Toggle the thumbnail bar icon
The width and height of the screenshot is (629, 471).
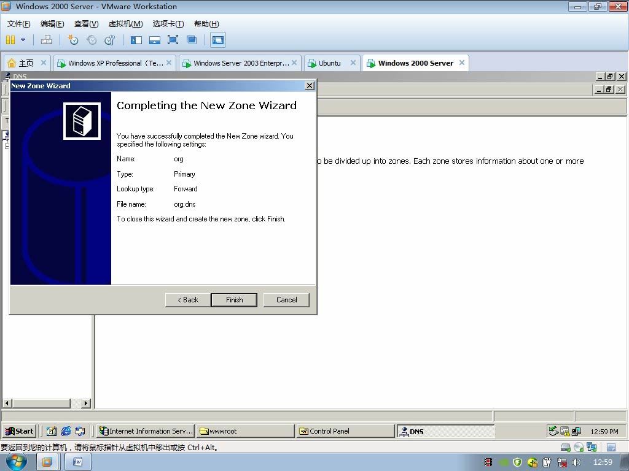154,40
